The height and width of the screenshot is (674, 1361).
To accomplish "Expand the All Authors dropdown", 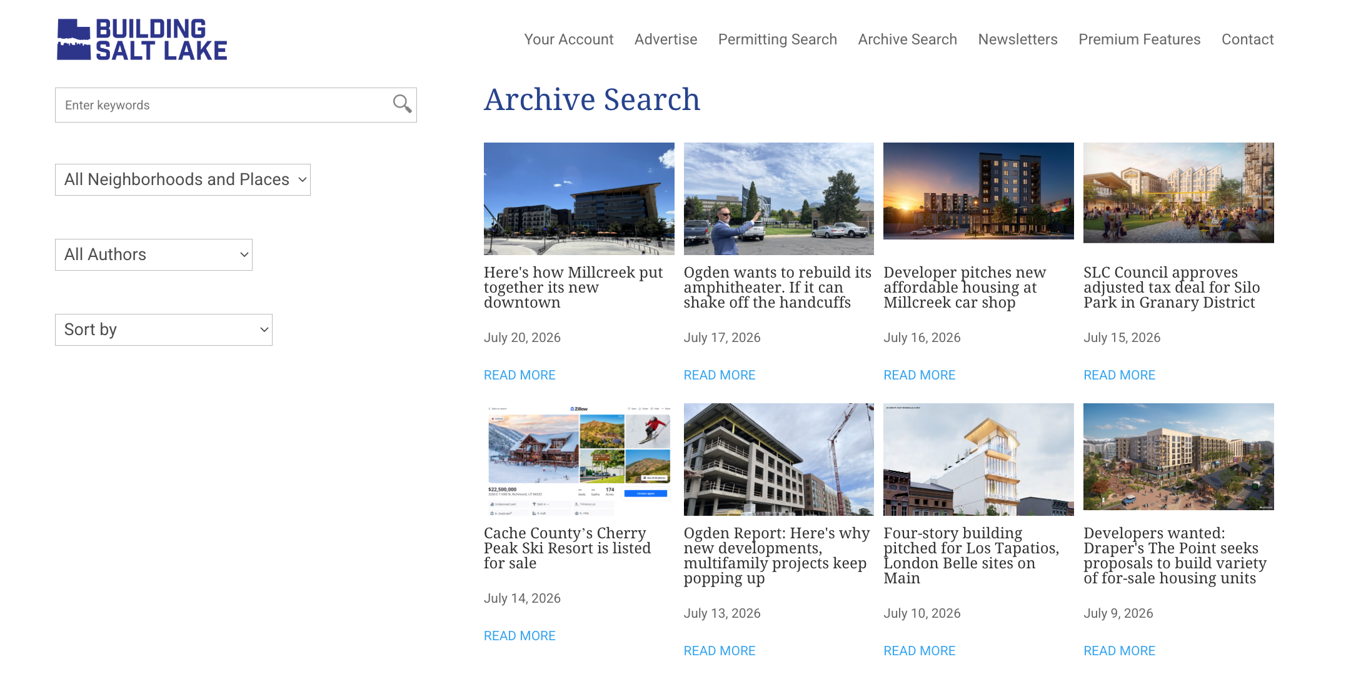I will [x=154, y=254].
